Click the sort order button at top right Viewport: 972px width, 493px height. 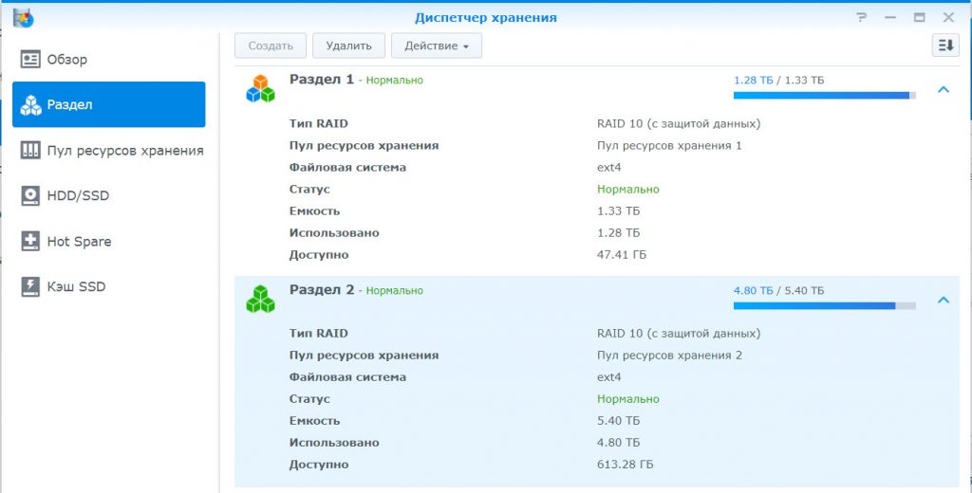point(945,46)
